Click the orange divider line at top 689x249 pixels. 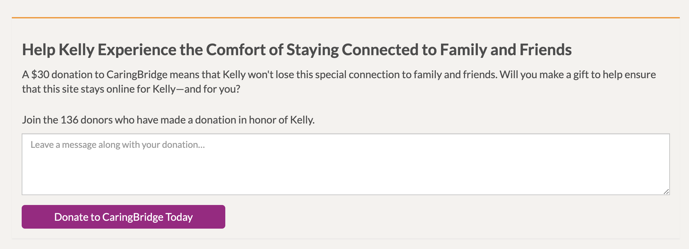click(345, 17)
